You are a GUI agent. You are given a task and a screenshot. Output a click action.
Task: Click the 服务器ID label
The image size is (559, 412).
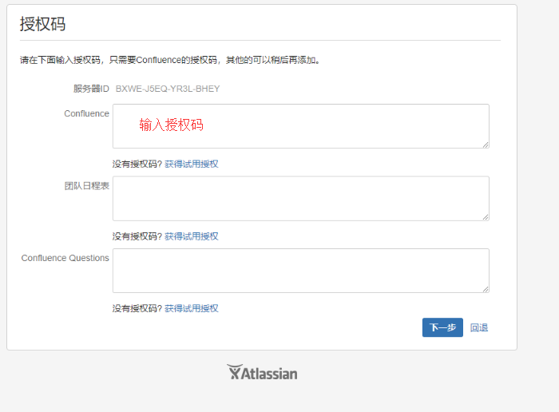[x=91, y=89]
